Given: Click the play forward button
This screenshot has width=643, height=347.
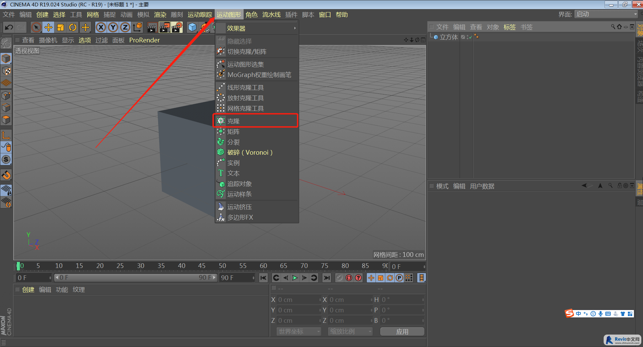Looking at the screenshot, I should coord(295,278).
